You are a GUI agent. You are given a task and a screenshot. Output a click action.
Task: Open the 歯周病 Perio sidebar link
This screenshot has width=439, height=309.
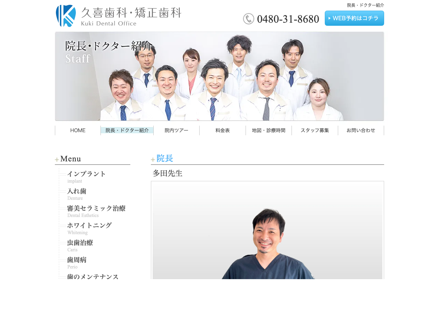76,263
